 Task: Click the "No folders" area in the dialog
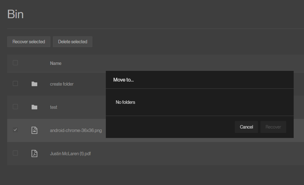coord(125,102)
